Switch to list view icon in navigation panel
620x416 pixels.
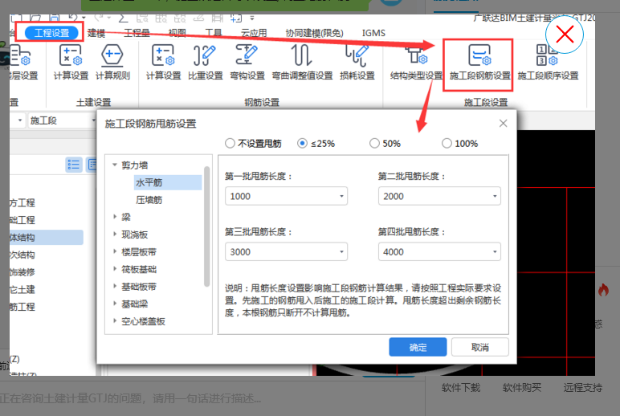(x=74, y=165)
